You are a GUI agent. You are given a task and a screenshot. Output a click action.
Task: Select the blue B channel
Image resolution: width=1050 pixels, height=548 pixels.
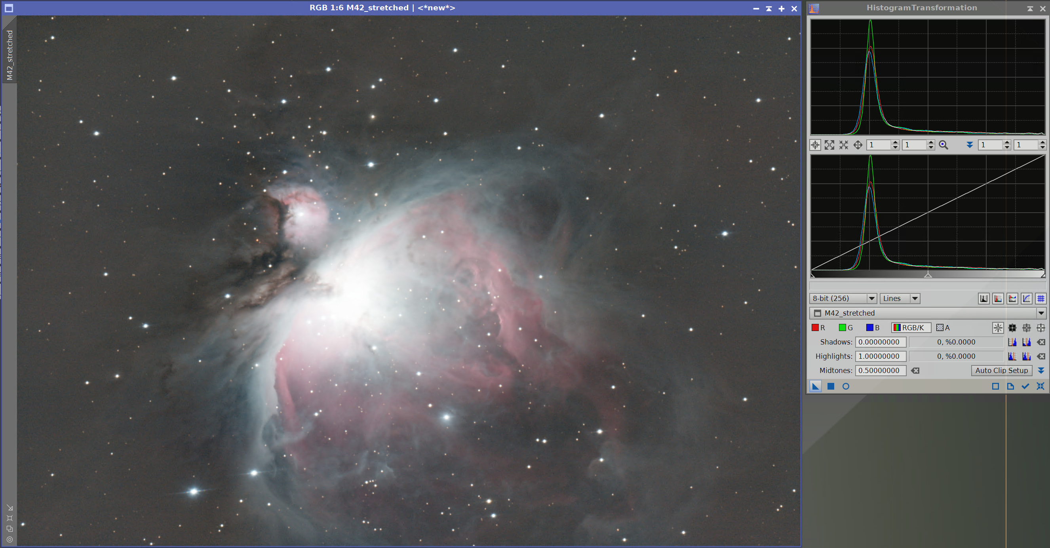pyautogui.click(x=873, y=328)
